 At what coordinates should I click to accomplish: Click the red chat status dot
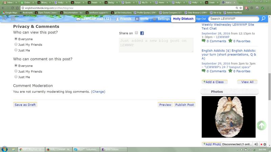261,144
